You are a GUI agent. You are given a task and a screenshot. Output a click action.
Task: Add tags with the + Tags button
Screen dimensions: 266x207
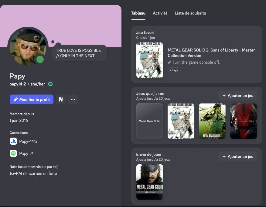(174, 70)
